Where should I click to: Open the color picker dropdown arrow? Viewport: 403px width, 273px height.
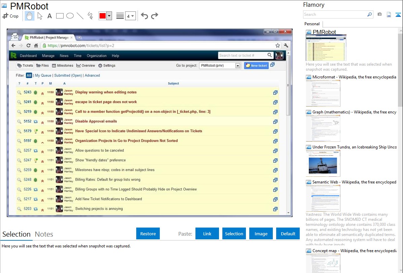tap(109, 16)
